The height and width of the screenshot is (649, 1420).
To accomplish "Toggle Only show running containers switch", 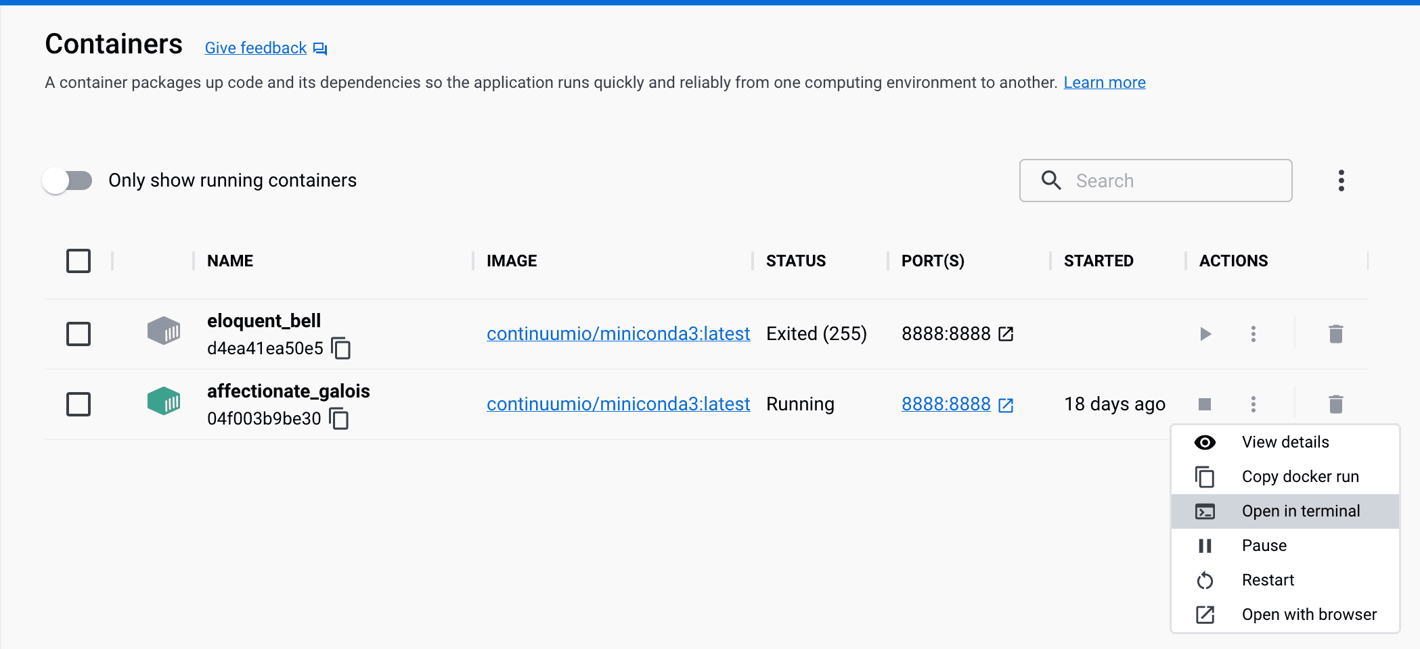I will [x=68, y=181].
